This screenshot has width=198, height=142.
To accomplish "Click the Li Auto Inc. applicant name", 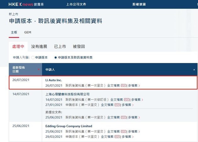I will pos(54,80).
